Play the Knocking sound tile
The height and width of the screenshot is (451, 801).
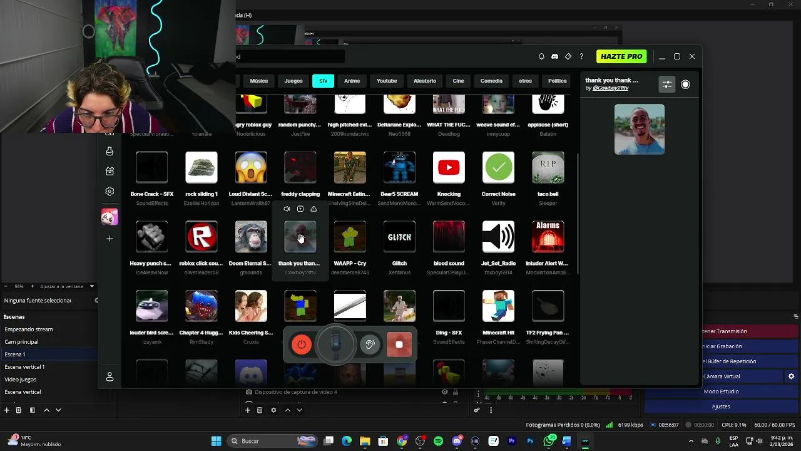click(449, 168)
